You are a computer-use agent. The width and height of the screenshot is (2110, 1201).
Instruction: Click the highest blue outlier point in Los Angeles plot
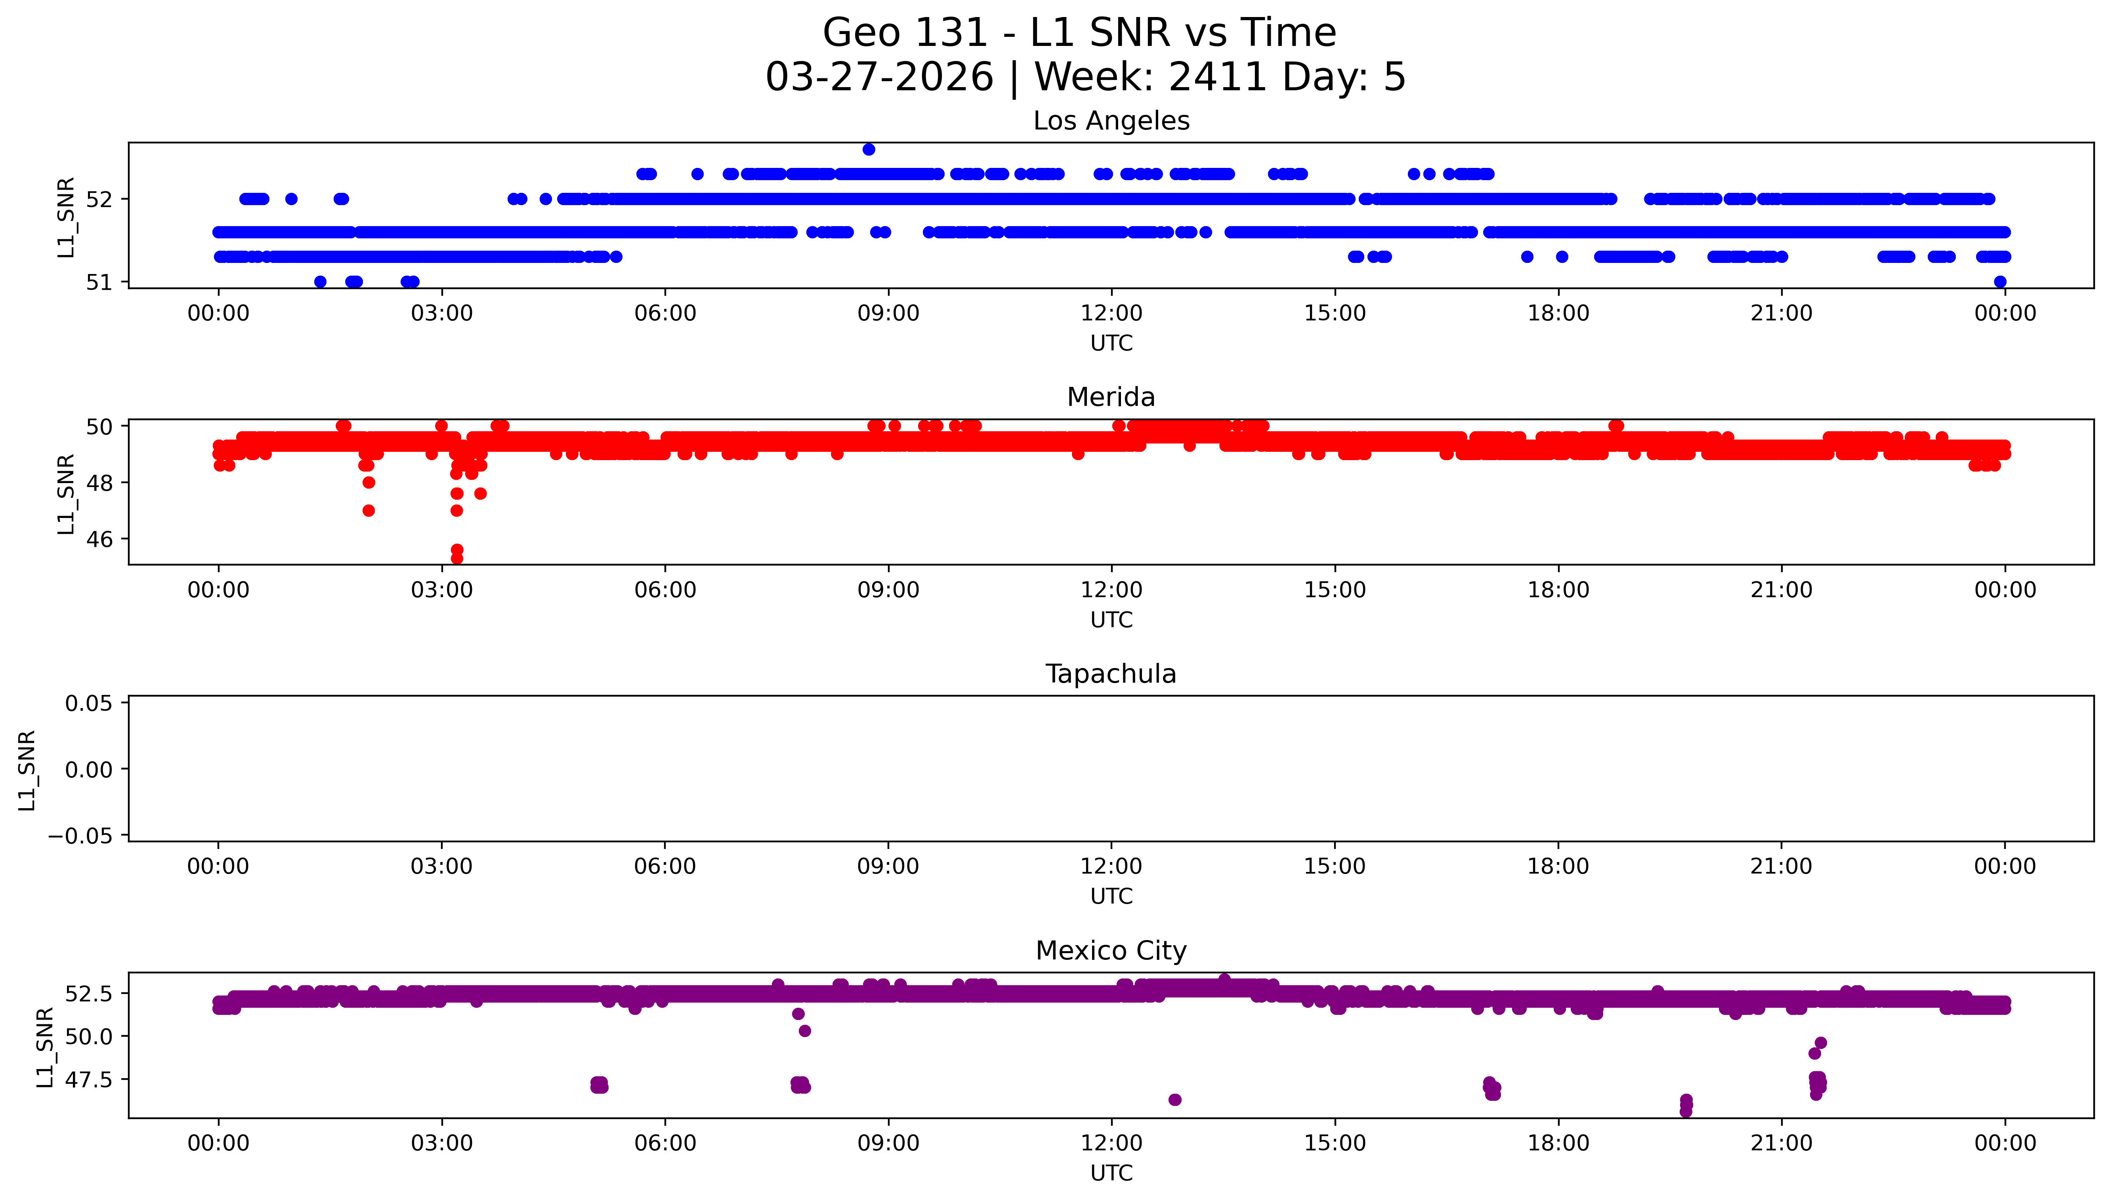click(868, 149)
